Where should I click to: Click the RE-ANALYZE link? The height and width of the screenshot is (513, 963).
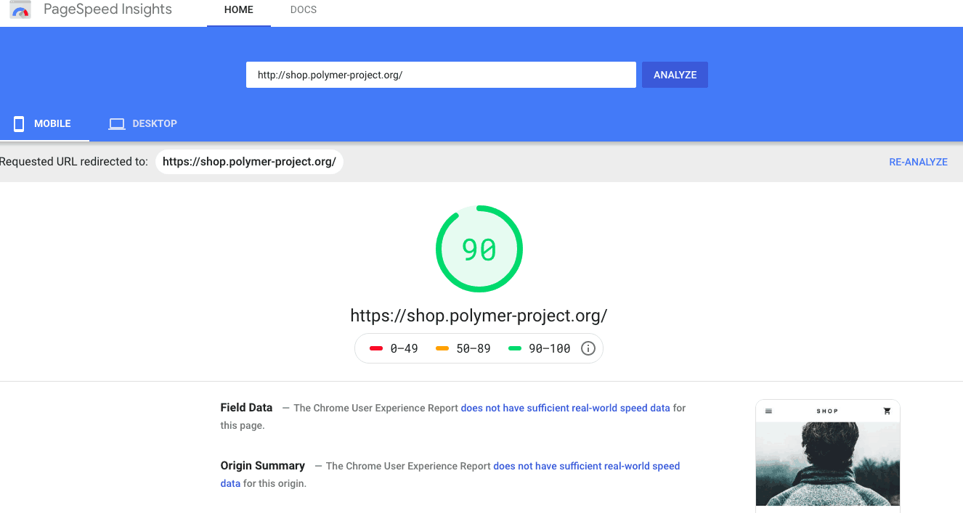click(x=918, y=162)
